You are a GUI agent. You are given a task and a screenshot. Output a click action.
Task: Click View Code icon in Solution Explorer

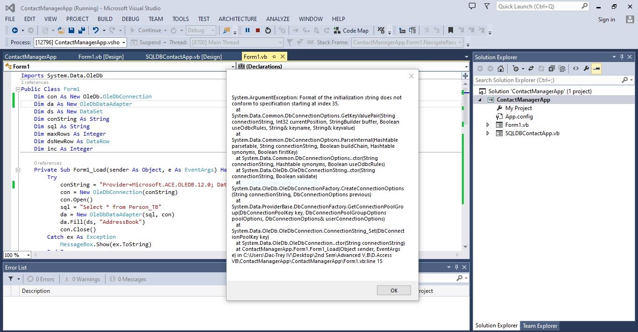[575, 69]
